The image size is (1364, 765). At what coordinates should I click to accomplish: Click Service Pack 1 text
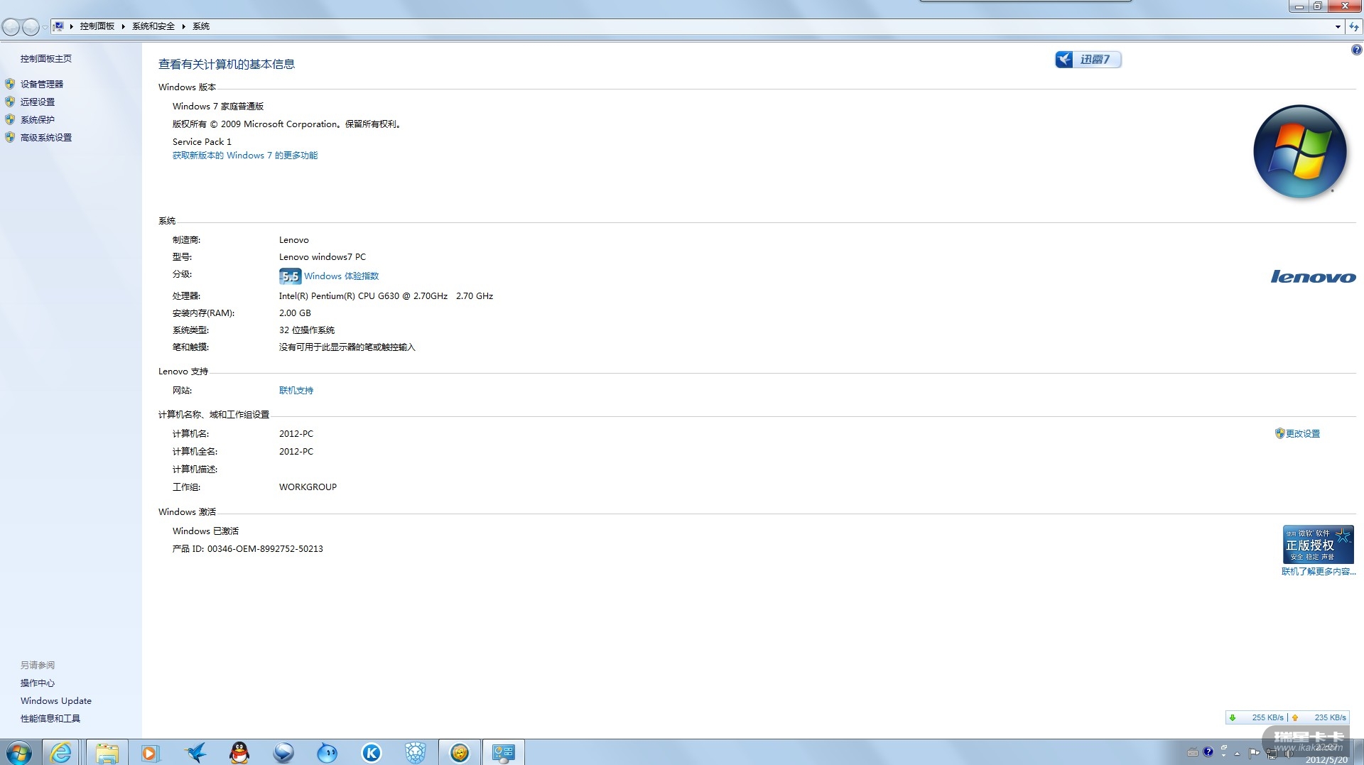coord(202,142)
